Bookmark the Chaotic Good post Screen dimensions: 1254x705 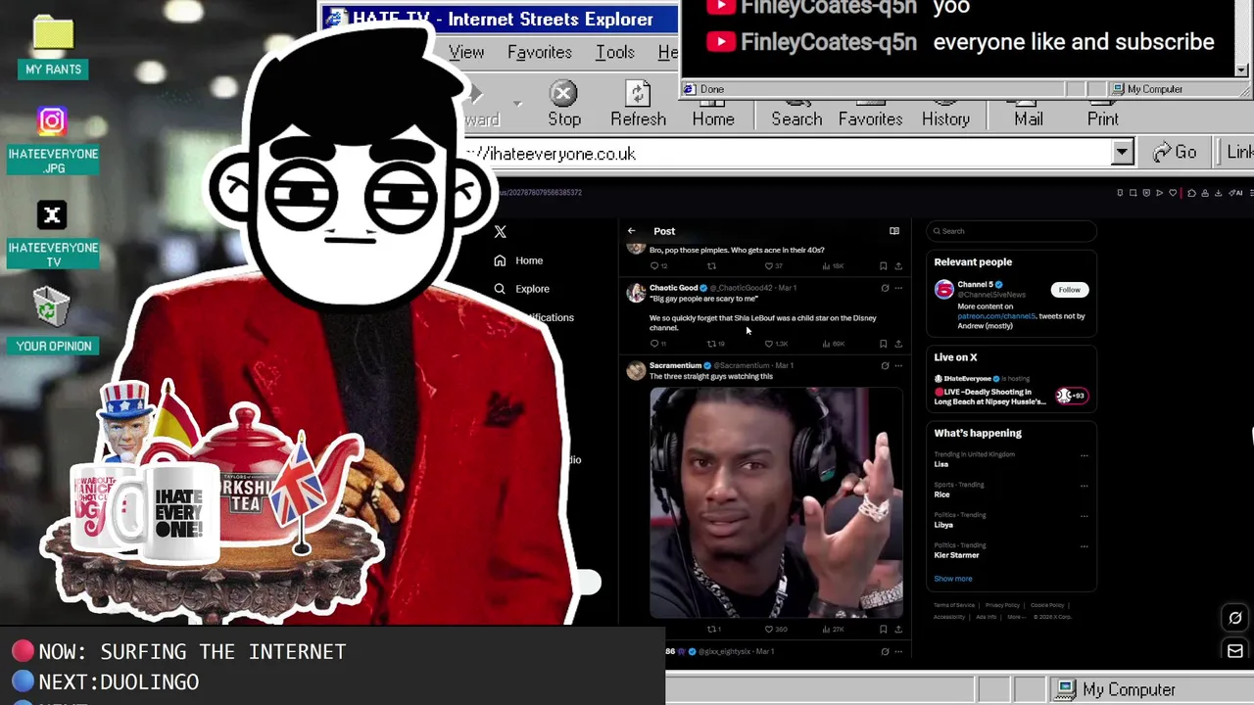click(884, 344)
